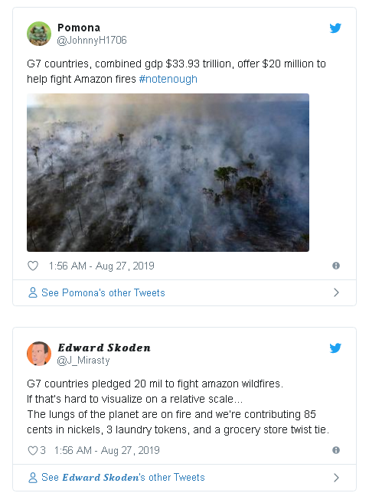Open the @JohnnyH1706 handle

(92, 41)
